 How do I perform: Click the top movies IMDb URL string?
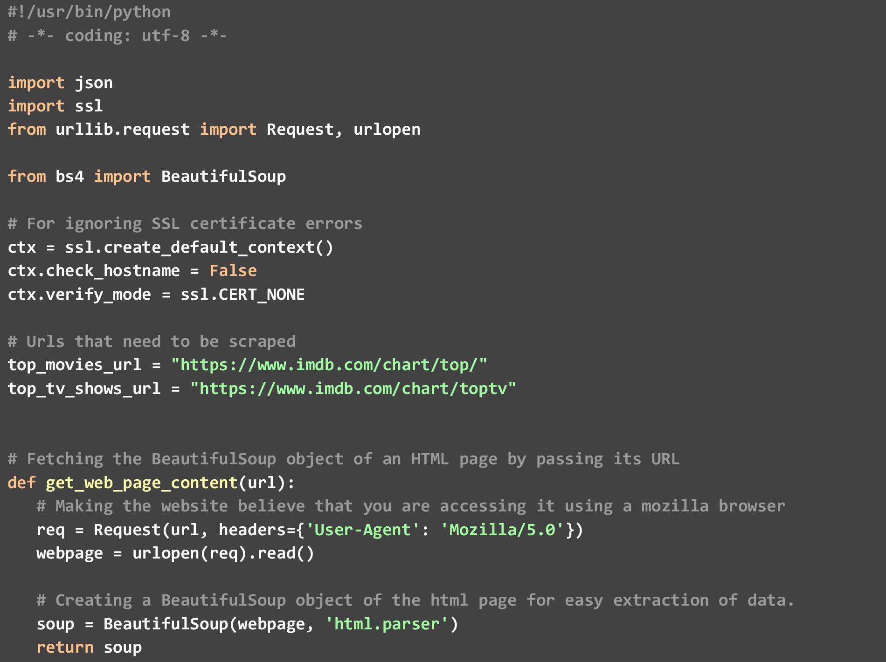point(329,365)
